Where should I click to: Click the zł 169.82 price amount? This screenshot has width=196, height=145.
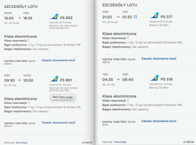pos(189,142)
